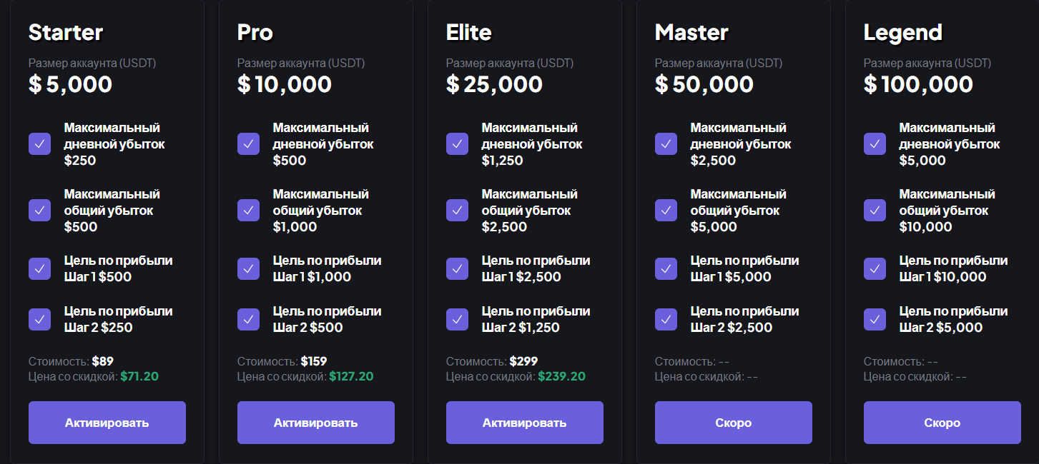The width and height of the screenshot is (1039, 464).
Task: Toggle Master daily loss $2,500 checkbox
Action: (x=666, y=143)
